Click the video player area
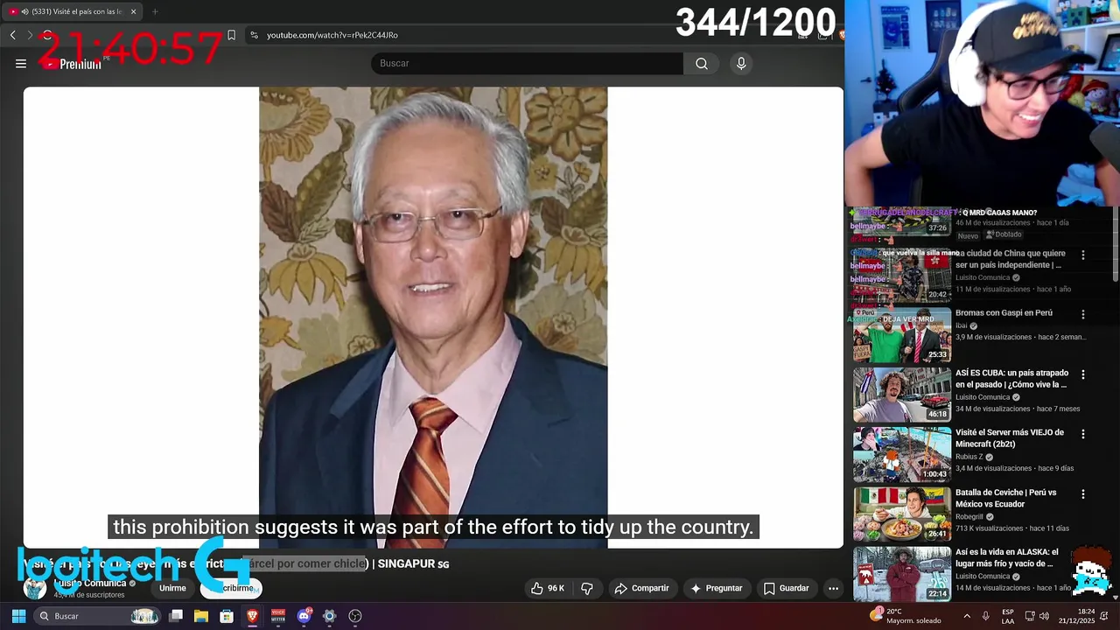1120x630 pixels. (x=433, y=317)
